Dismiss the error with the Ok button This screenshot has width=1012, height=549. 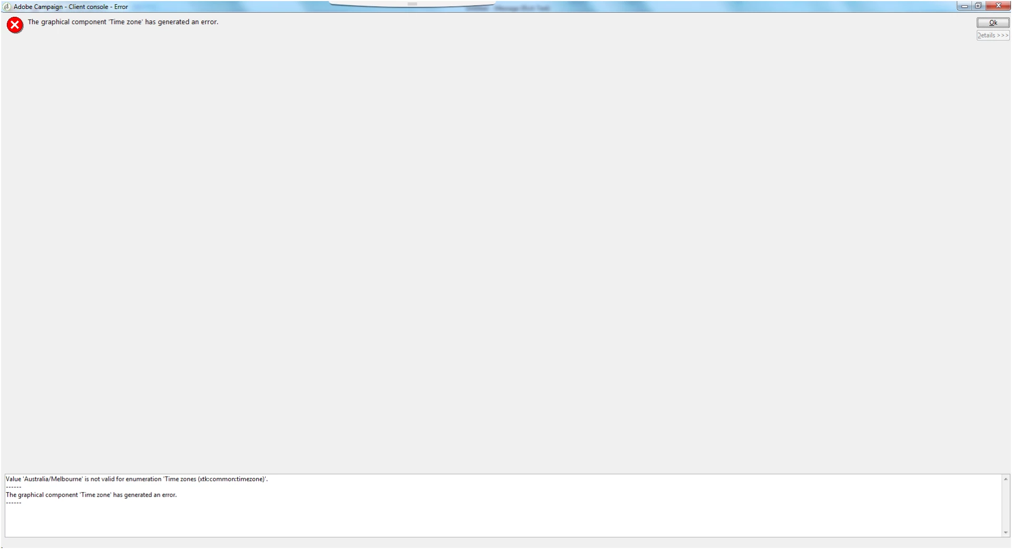pyautogui.click(x=993, y=23)
